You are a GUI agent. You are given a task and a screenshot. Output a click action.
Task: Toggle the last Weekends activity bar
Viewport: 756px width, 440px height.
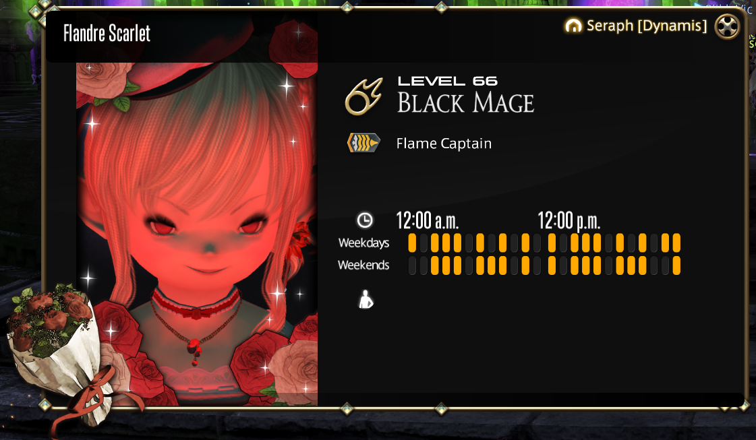point(676,265)
